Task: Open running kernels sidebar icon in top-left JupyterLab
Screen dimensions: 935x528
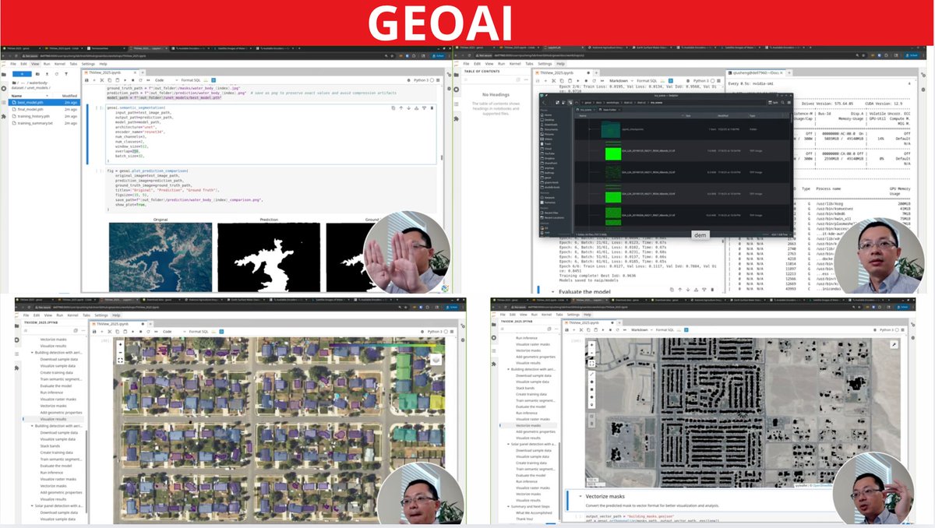Action: [x=4, y=89]
